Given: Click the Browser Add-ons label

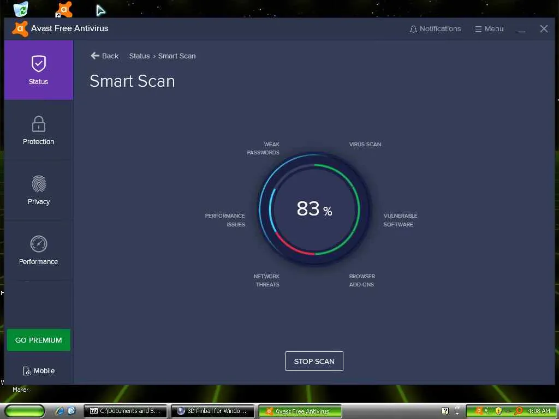Looking at the screenshot, I should click(x=362, y=280).
